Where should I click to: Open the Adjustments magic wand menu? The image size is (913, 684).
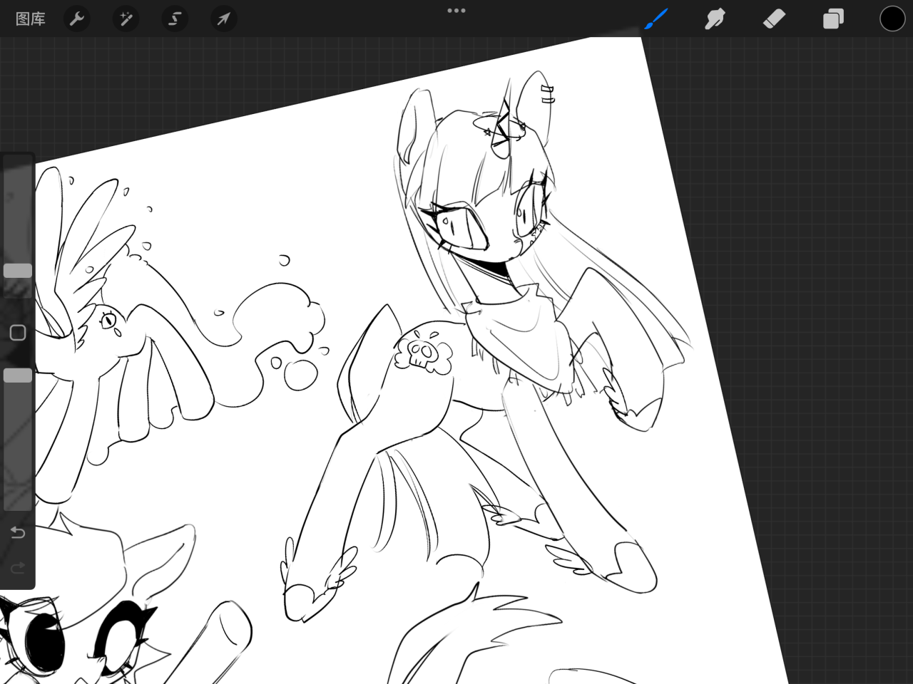click(x=126, y=19)
